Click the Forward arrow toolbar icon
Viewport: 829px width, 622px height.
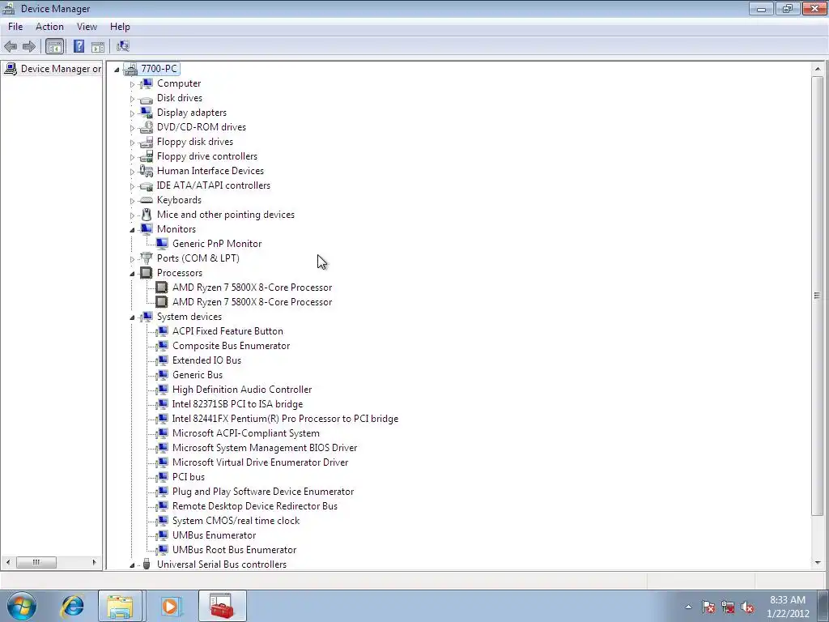pos(29,46)
